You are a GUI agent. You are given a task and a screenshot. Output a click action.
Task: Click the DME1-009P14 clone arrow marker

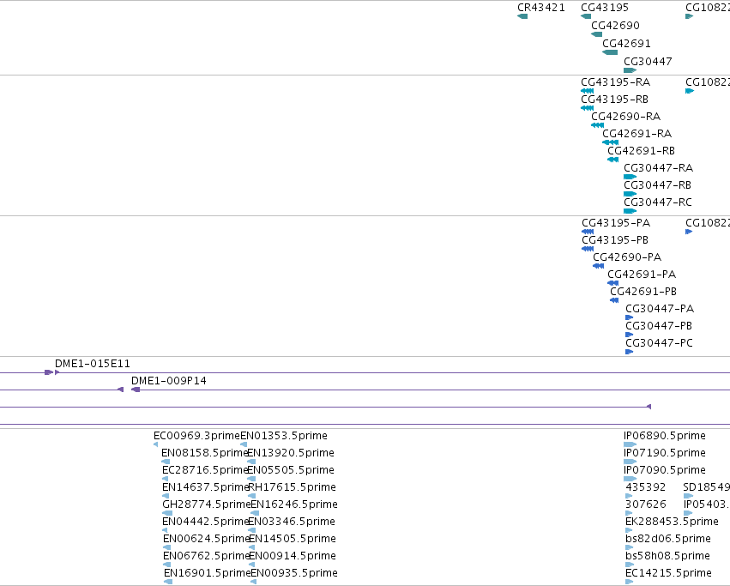(x=136, y=390)
